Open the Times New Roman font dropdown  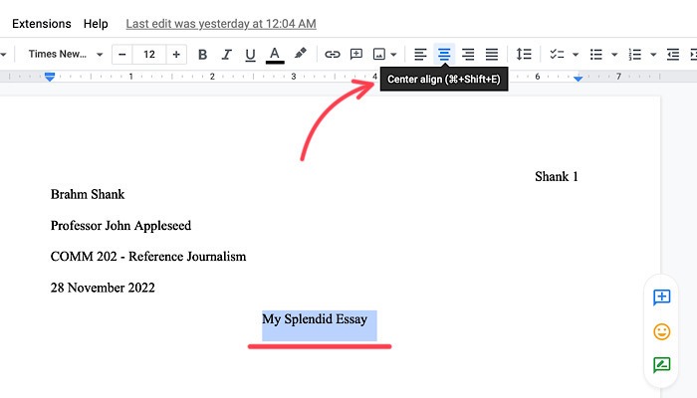[66, 54]
